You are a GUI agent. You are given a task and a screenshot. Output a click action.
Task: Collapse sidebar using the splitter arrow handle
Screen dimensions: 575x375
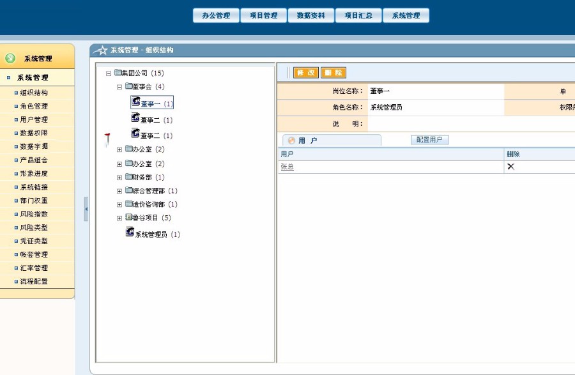point(86,209)
